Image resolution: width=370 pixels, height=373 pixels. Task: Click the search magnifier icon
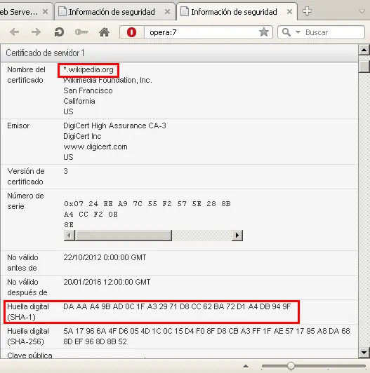tap(286, 32)
